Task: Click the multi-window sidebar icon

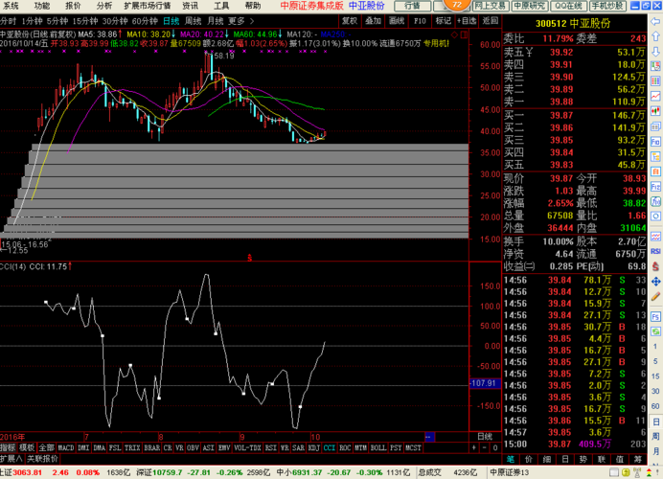Action: click(x=655, y=126)
